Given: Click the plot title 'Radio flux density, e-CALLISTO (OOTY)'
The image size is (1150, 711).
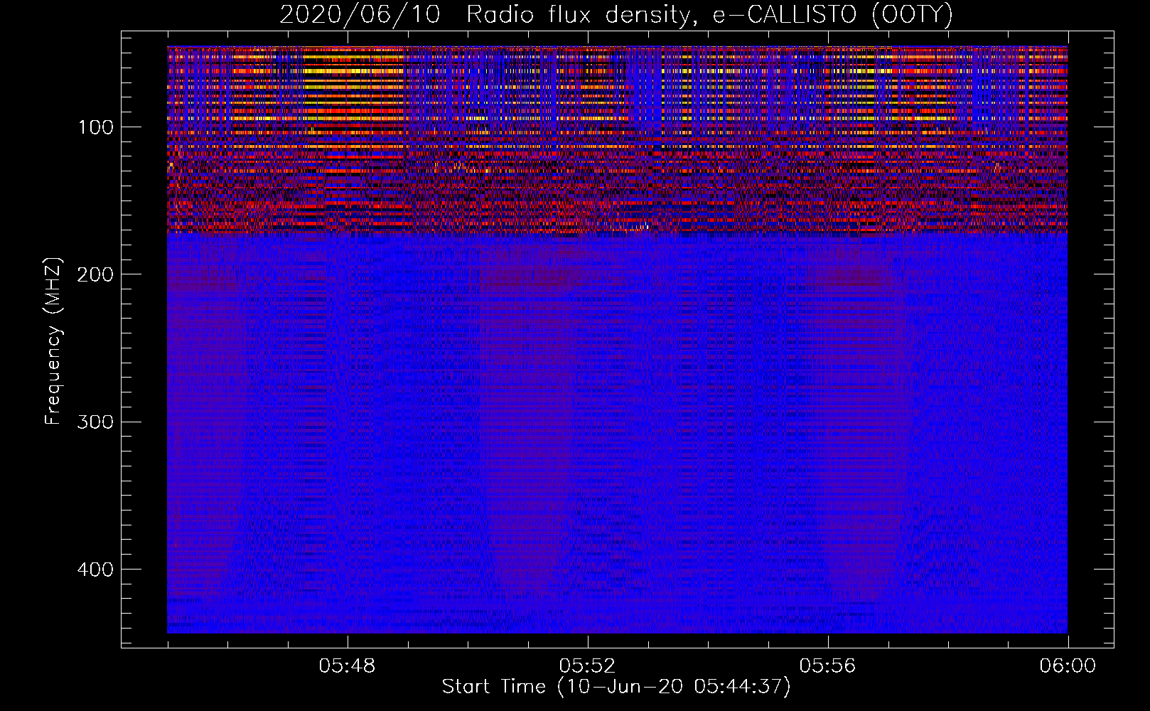Looking at the screenshot, I should click(x=709, y=15).
